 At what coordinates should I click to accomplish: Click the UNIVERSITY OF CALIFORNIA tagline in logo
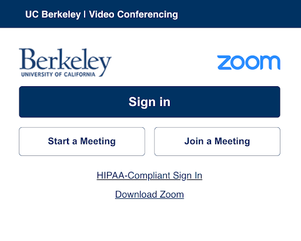(58, 74)
